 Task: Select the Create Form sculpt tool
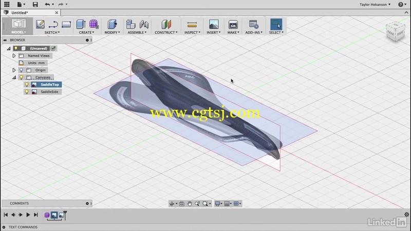tap(94, 24)
